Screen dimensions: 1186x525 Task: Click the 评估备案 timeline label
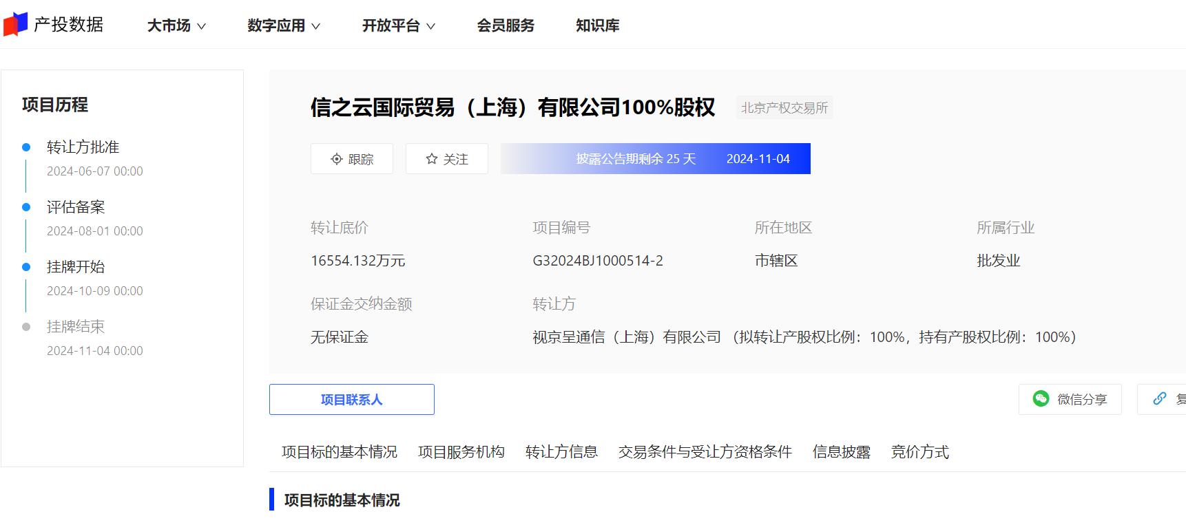76,207
